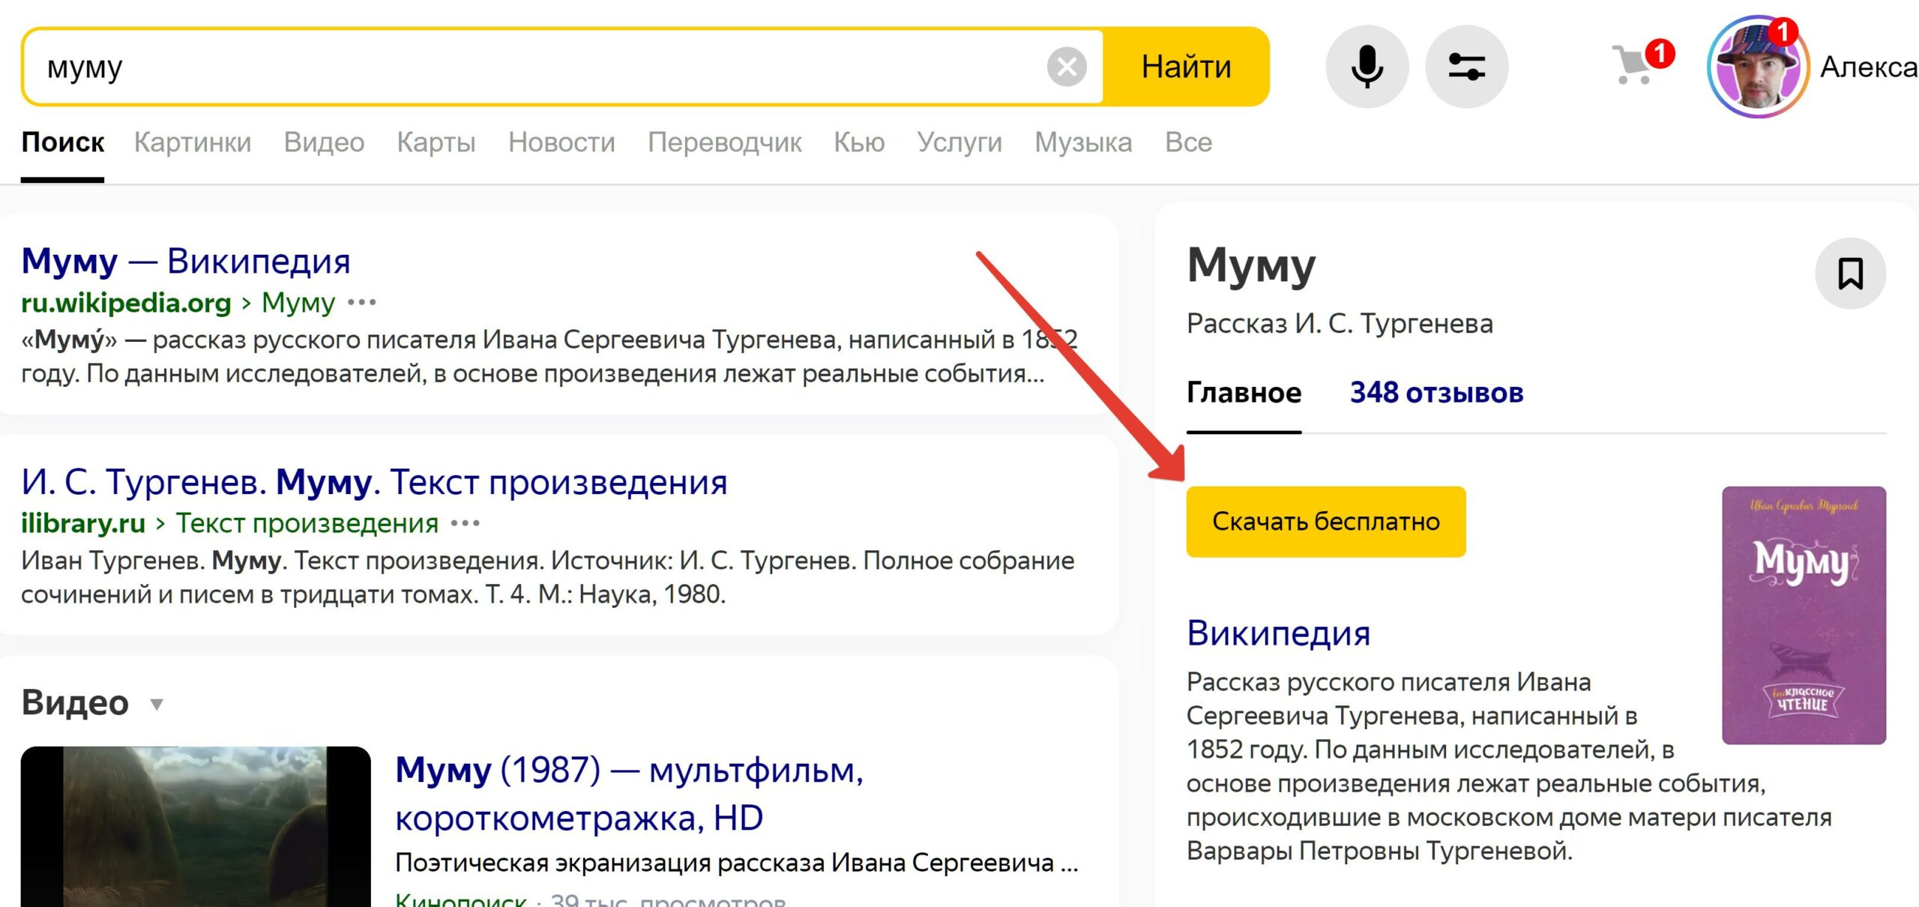The width and height of the screenshot is (1919, 907).
Task: Open options dots next to ilibrary.ru result
Action: pos(466,523)
